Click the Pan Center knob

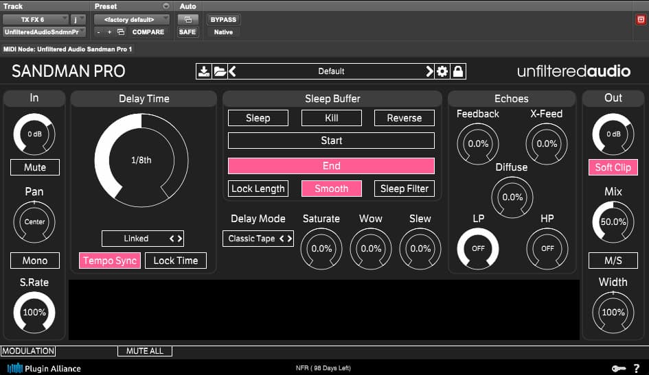[x=34, y=222]
